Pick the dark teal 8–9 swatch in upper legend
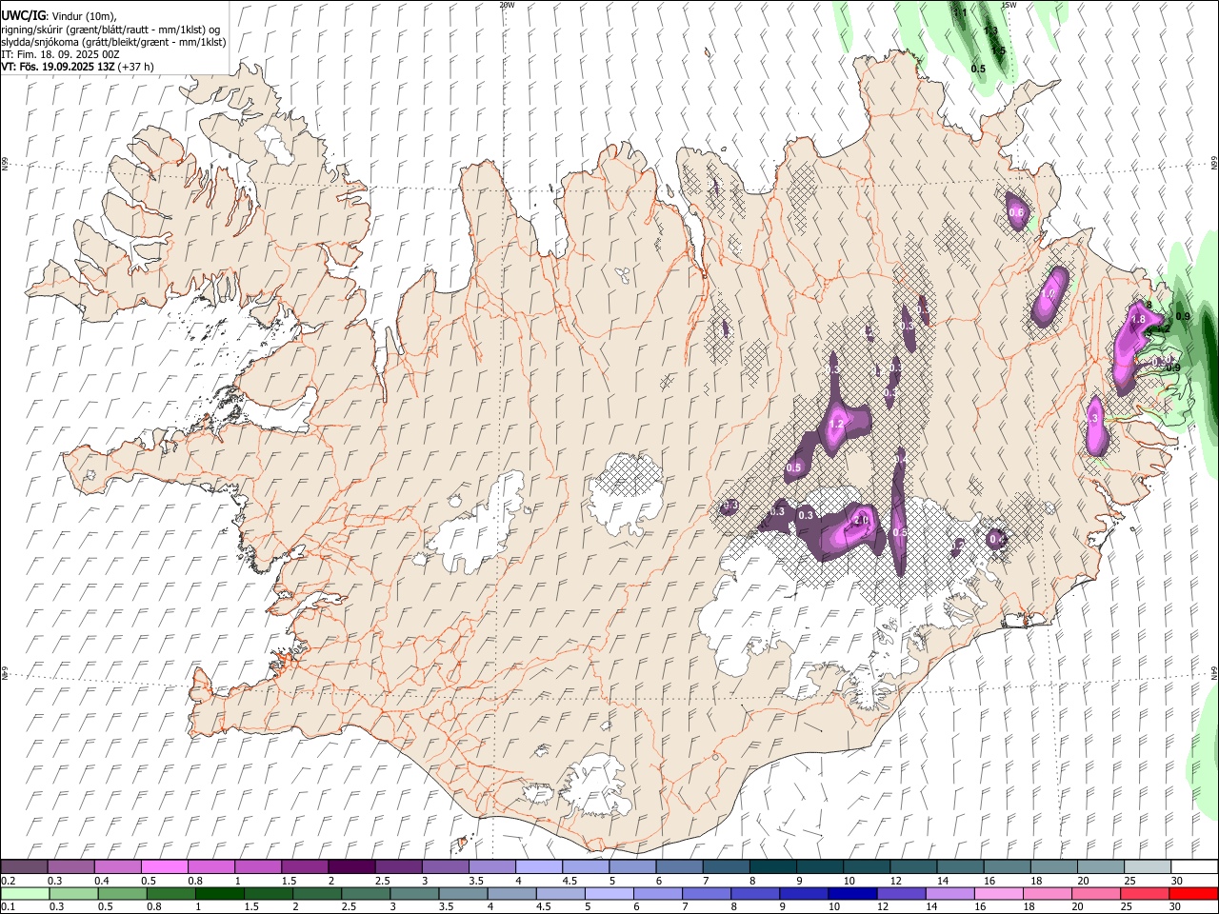The width and height of the screenshot is (1219, 914). tap(772, 866)
